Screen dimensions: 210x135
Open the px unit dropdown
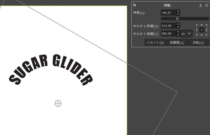click(186, 33)
